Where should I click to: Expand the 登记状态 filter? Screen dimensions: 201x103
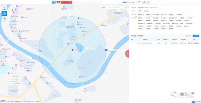click(x=164, y=14)
